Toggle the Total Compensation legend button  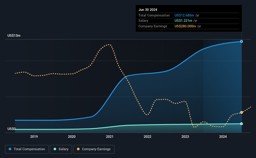coord(27,149)
